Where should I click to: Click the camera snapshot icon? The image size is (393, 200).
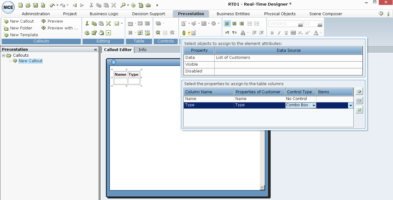click(148, 5)
